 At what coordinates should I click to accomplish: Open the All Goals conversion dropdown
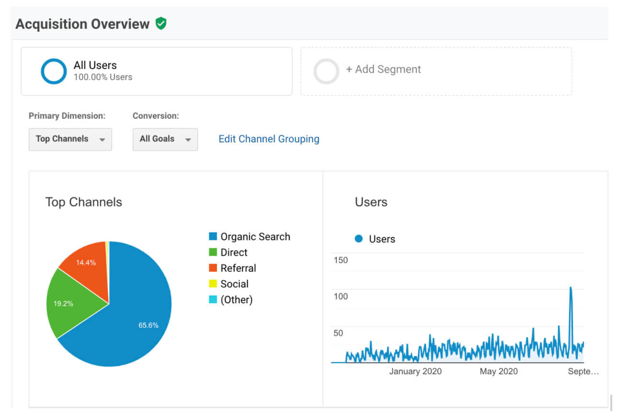click(165, 139)
